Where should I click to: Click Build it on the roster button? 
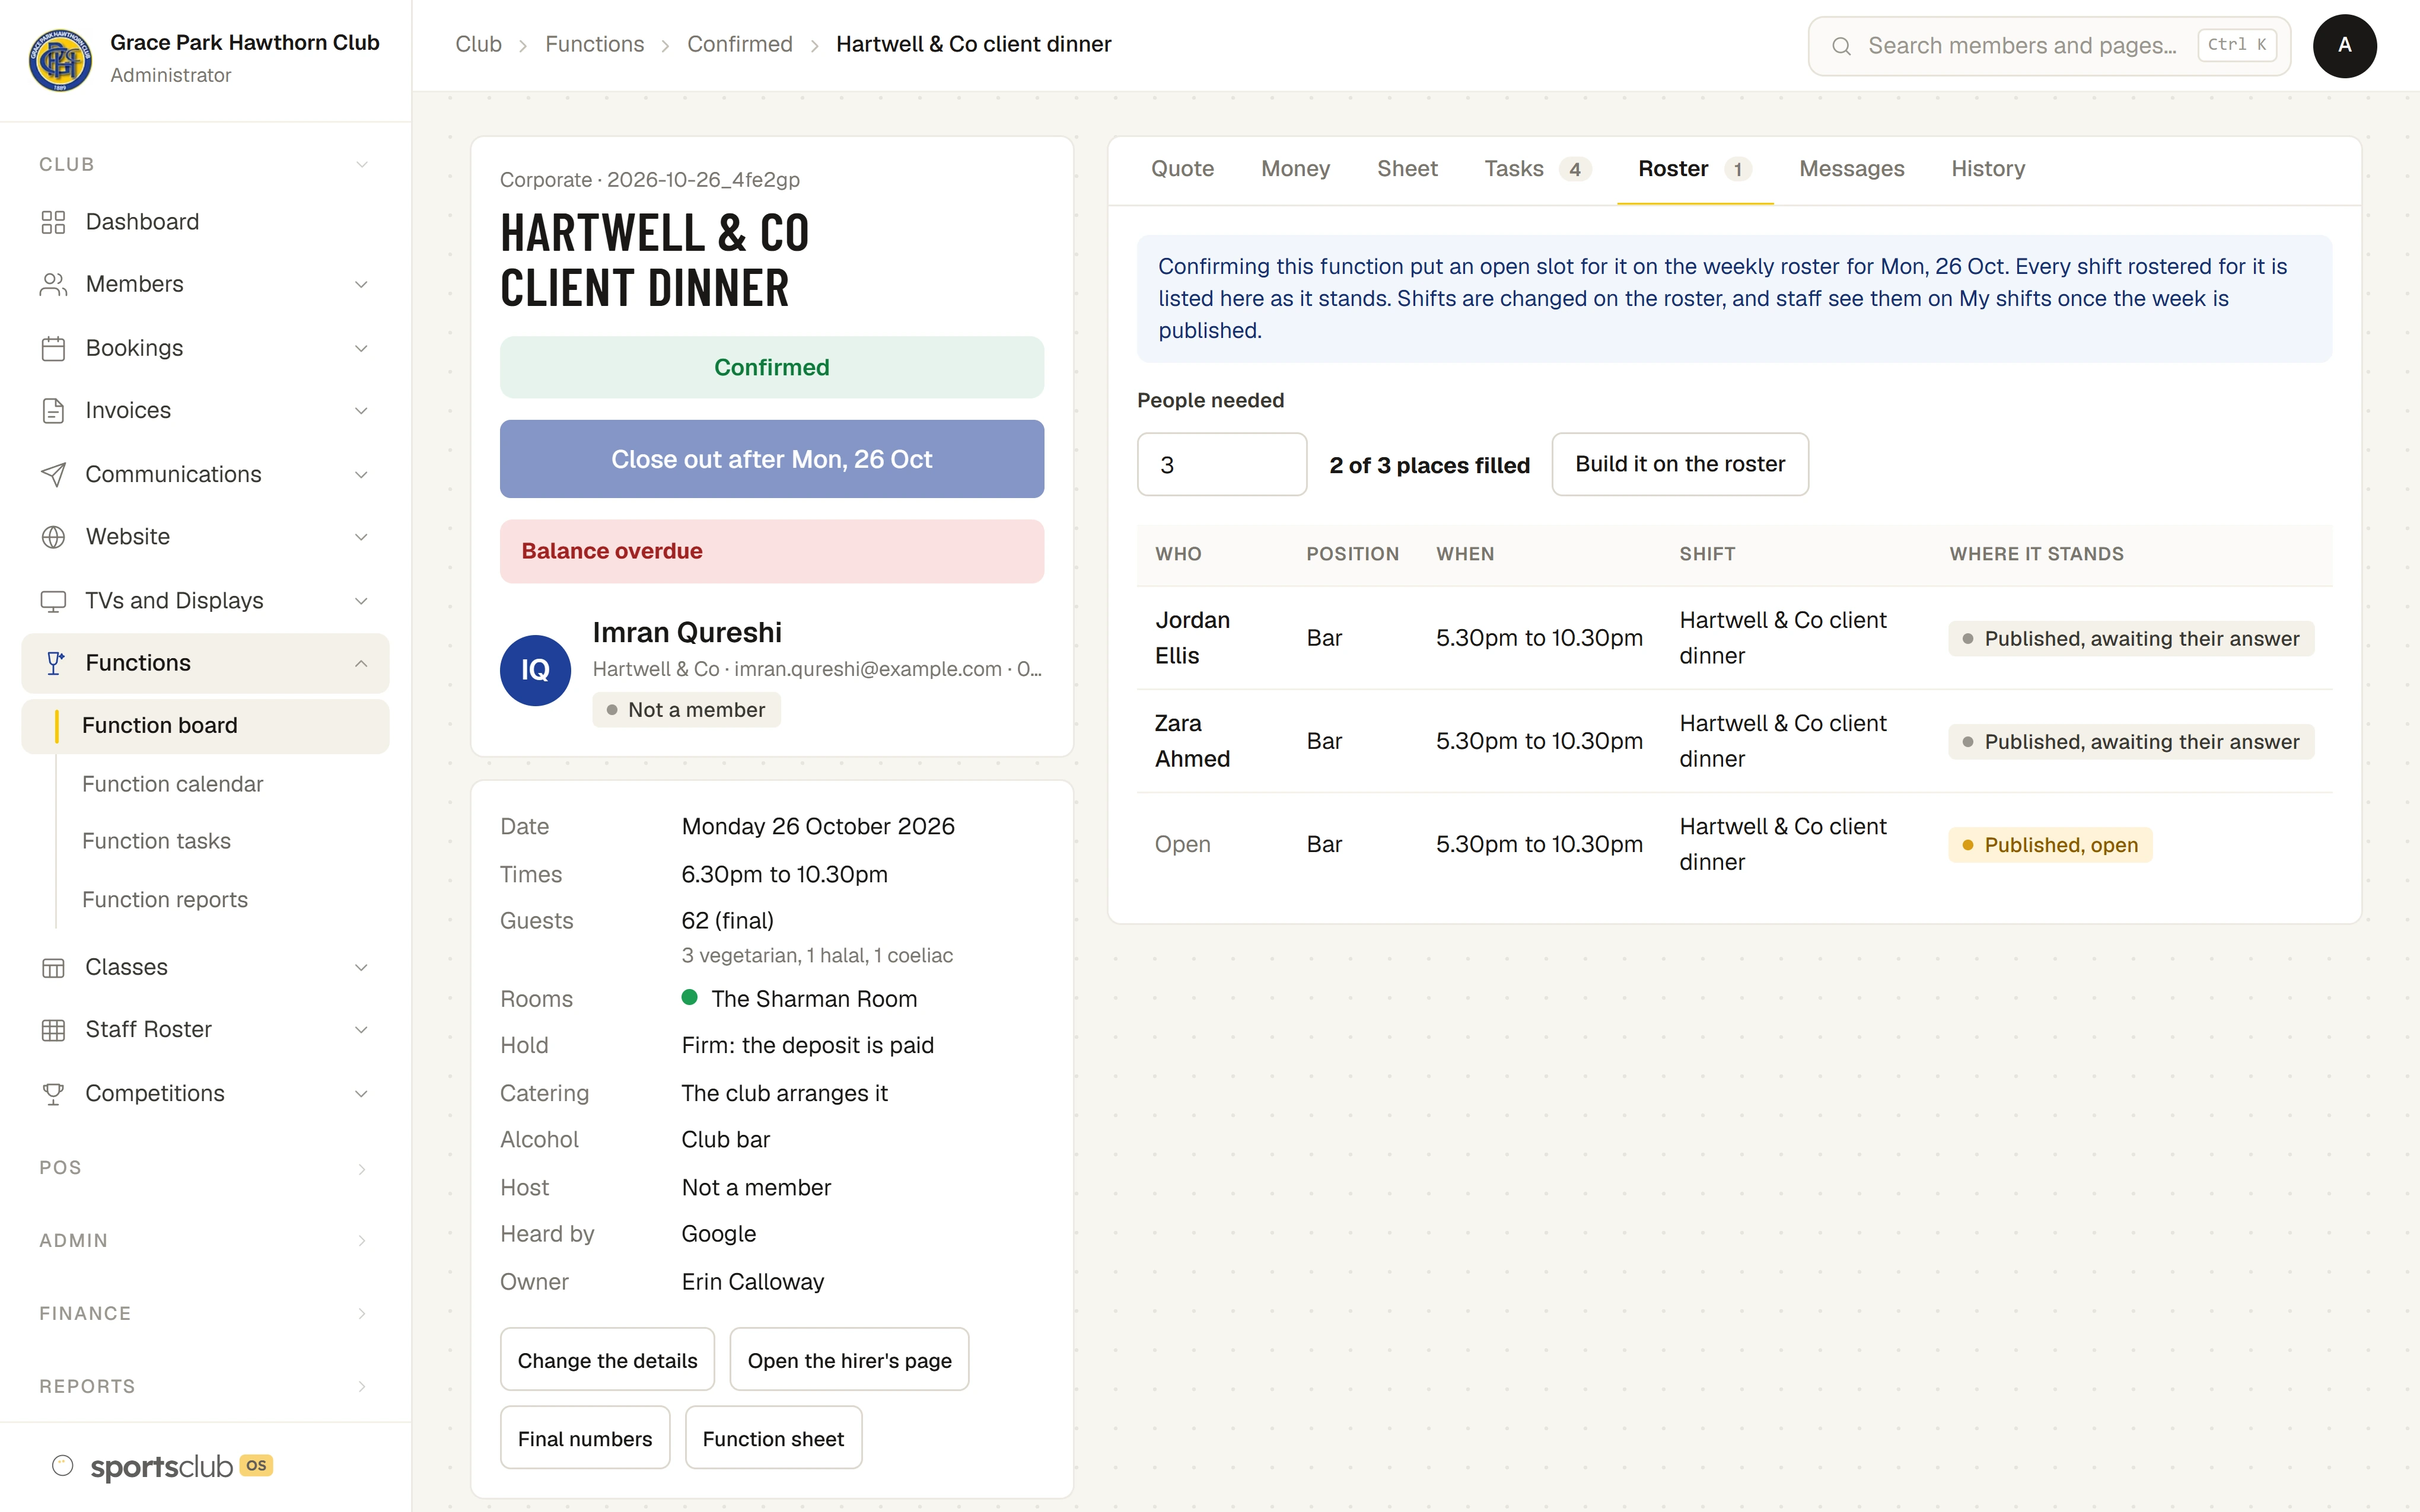1679,464
